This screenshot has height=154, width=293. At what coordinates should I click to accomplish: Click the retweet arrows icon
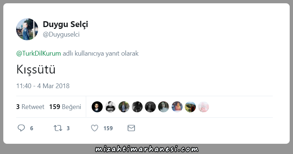[x=58, y=128]
